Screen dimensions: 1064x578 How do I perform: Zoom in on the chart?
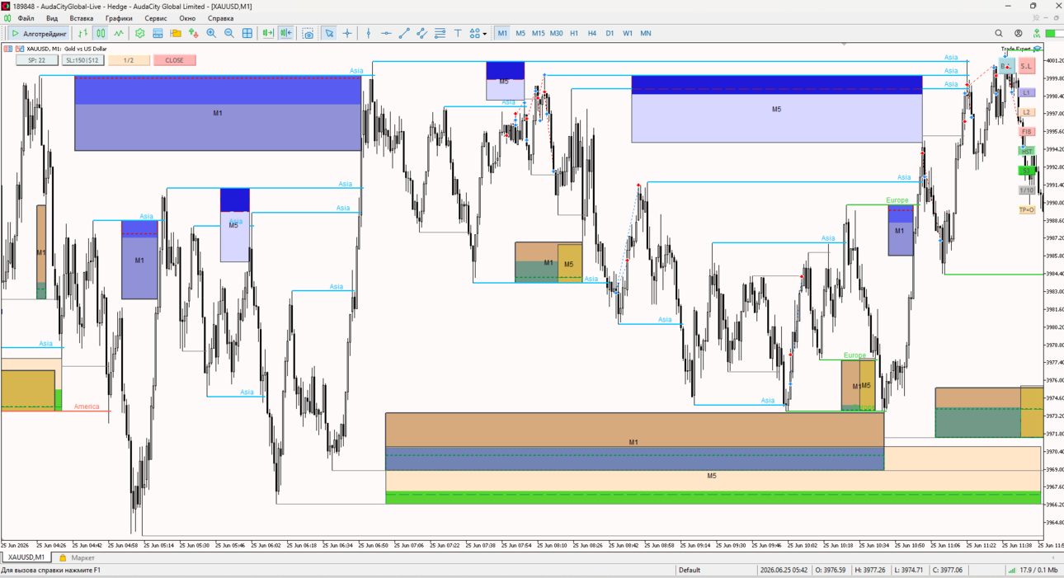coord(211,33)
